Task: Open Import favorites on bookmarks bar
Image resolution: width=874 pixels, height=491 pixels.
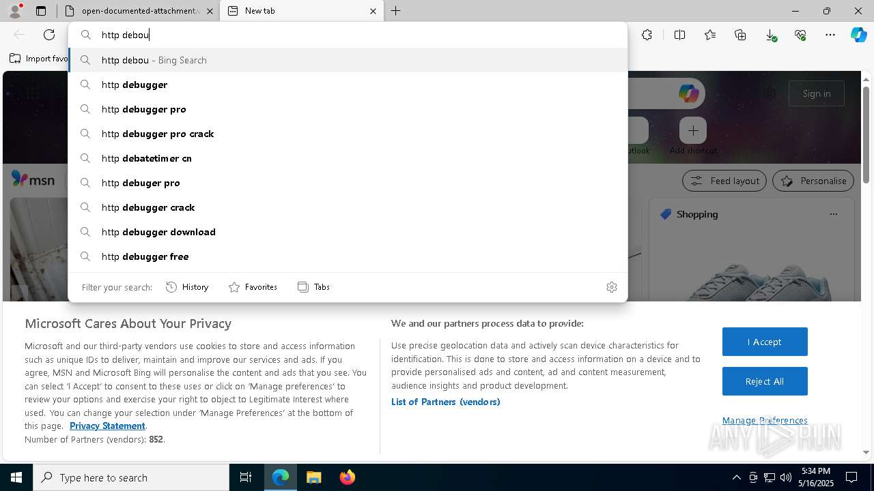Action: [39, 59]
